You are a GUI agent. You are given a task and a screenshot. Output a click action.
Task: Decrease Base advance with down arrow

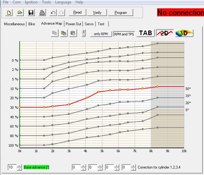(19, 169)
